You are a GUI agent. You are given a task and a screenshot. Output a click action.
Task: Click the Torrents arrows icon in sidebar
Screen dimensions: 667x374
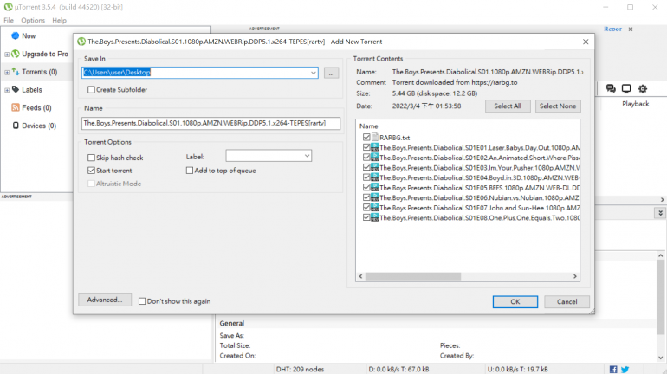click(x=16, y=71)
